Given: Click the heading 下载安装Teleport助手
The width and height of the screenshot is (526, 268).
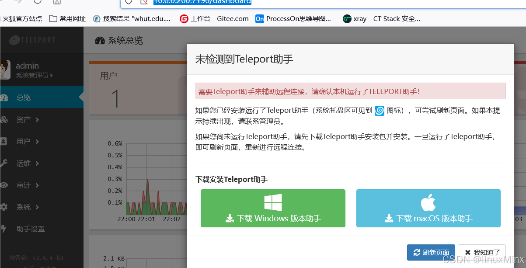Looking at the screenshot, I should [x=231, y=179].
